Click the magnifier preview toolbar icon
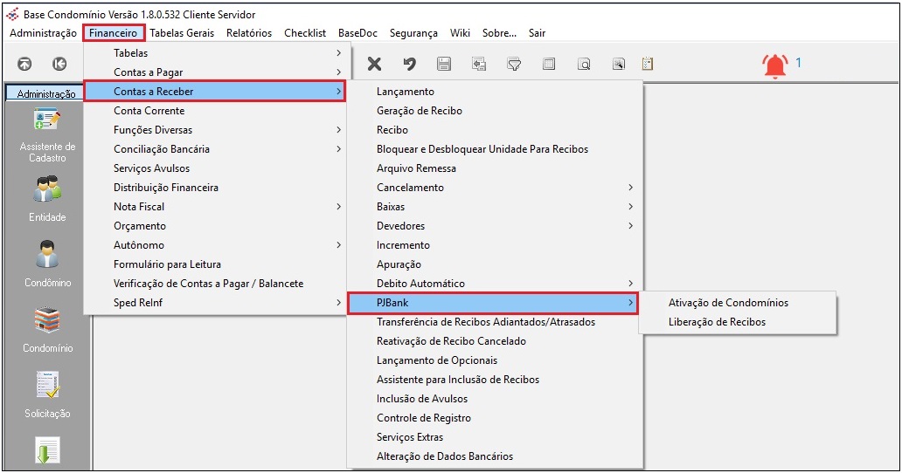902x473 pixels. pos(584,64)
